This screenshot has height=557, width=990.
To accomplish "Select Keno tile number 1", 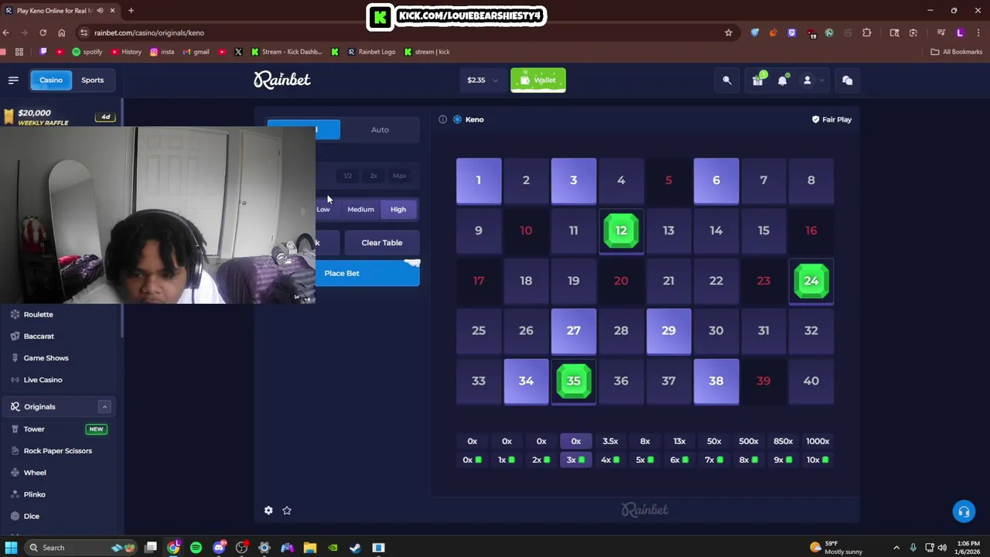I will (x=479, y=180).
